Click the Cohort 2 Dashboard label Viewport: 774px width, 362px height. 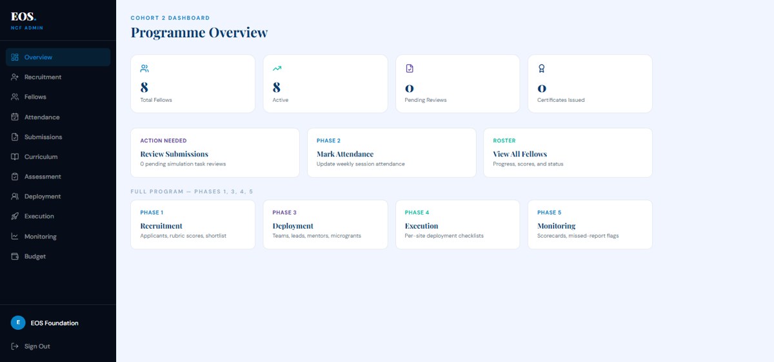point(170,18)
